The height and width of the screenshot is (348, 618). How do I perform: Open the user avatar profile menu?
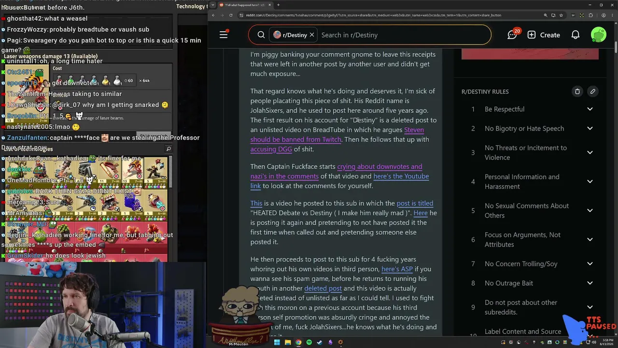599,35
